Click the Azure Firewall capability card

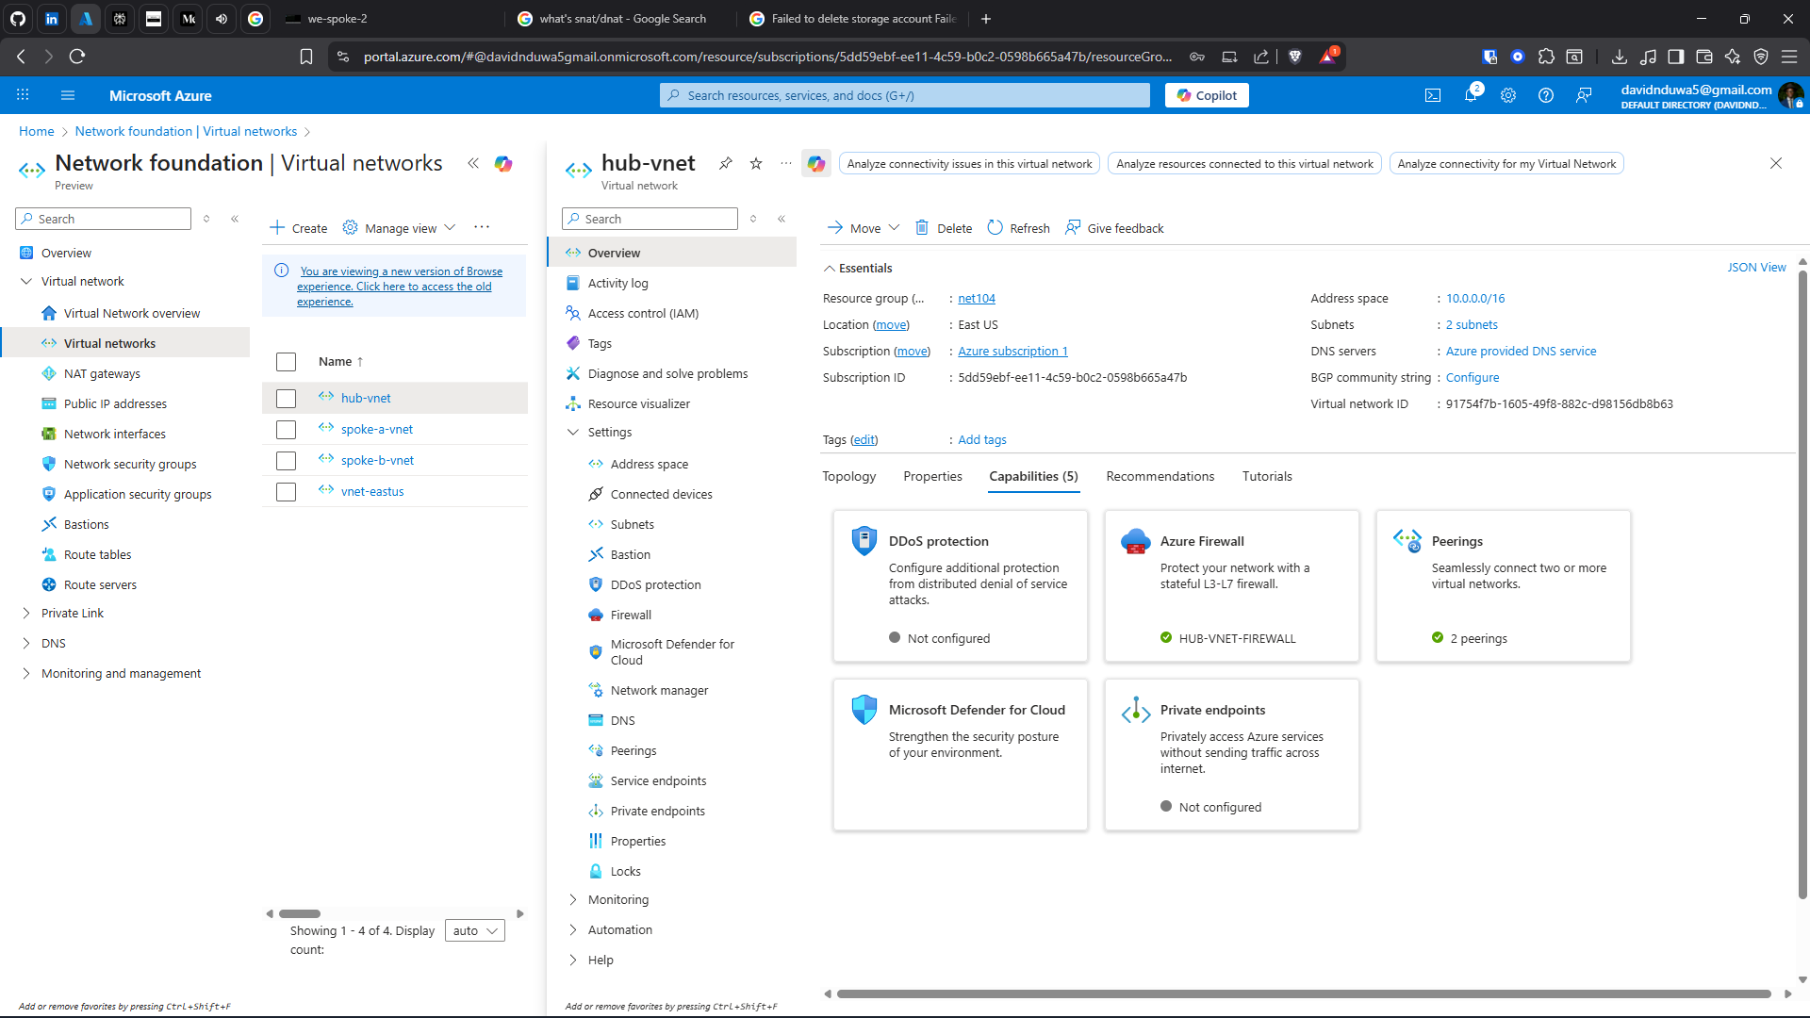coord(1231,586)
